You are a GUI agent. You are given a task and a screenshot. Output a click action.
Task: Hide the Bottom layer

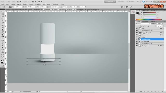[x=137, y=35]
